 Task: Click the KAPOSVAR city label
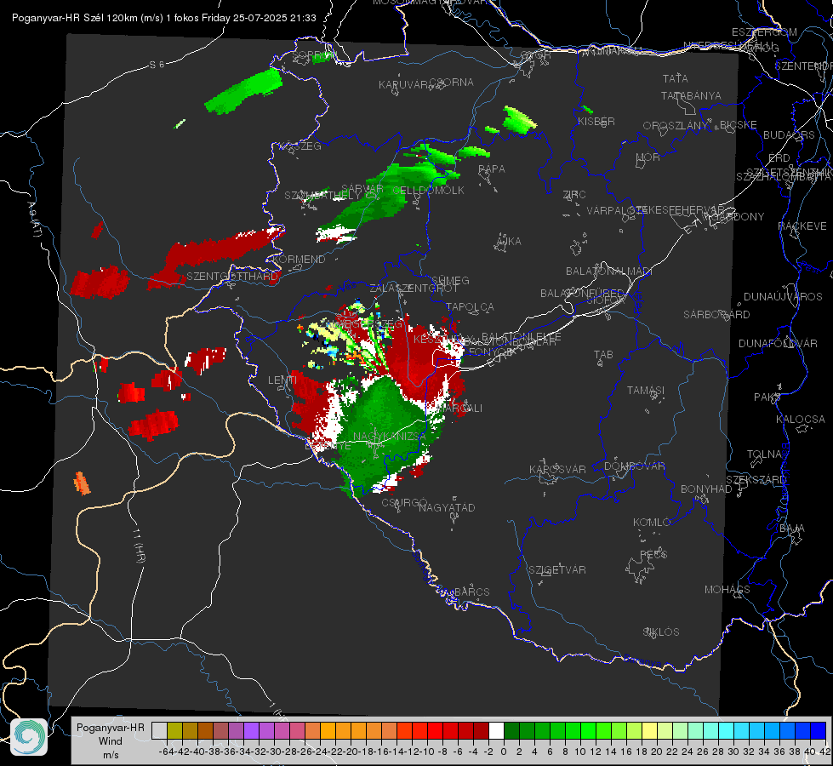tap(558, 469)
